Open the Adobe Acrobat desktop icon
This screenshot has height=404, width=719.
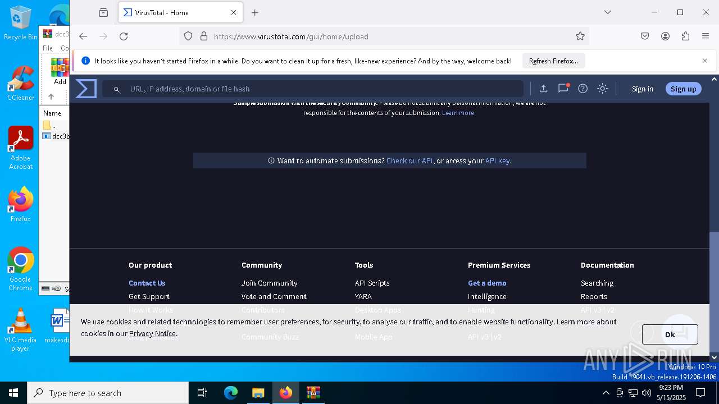pos(20,148)
